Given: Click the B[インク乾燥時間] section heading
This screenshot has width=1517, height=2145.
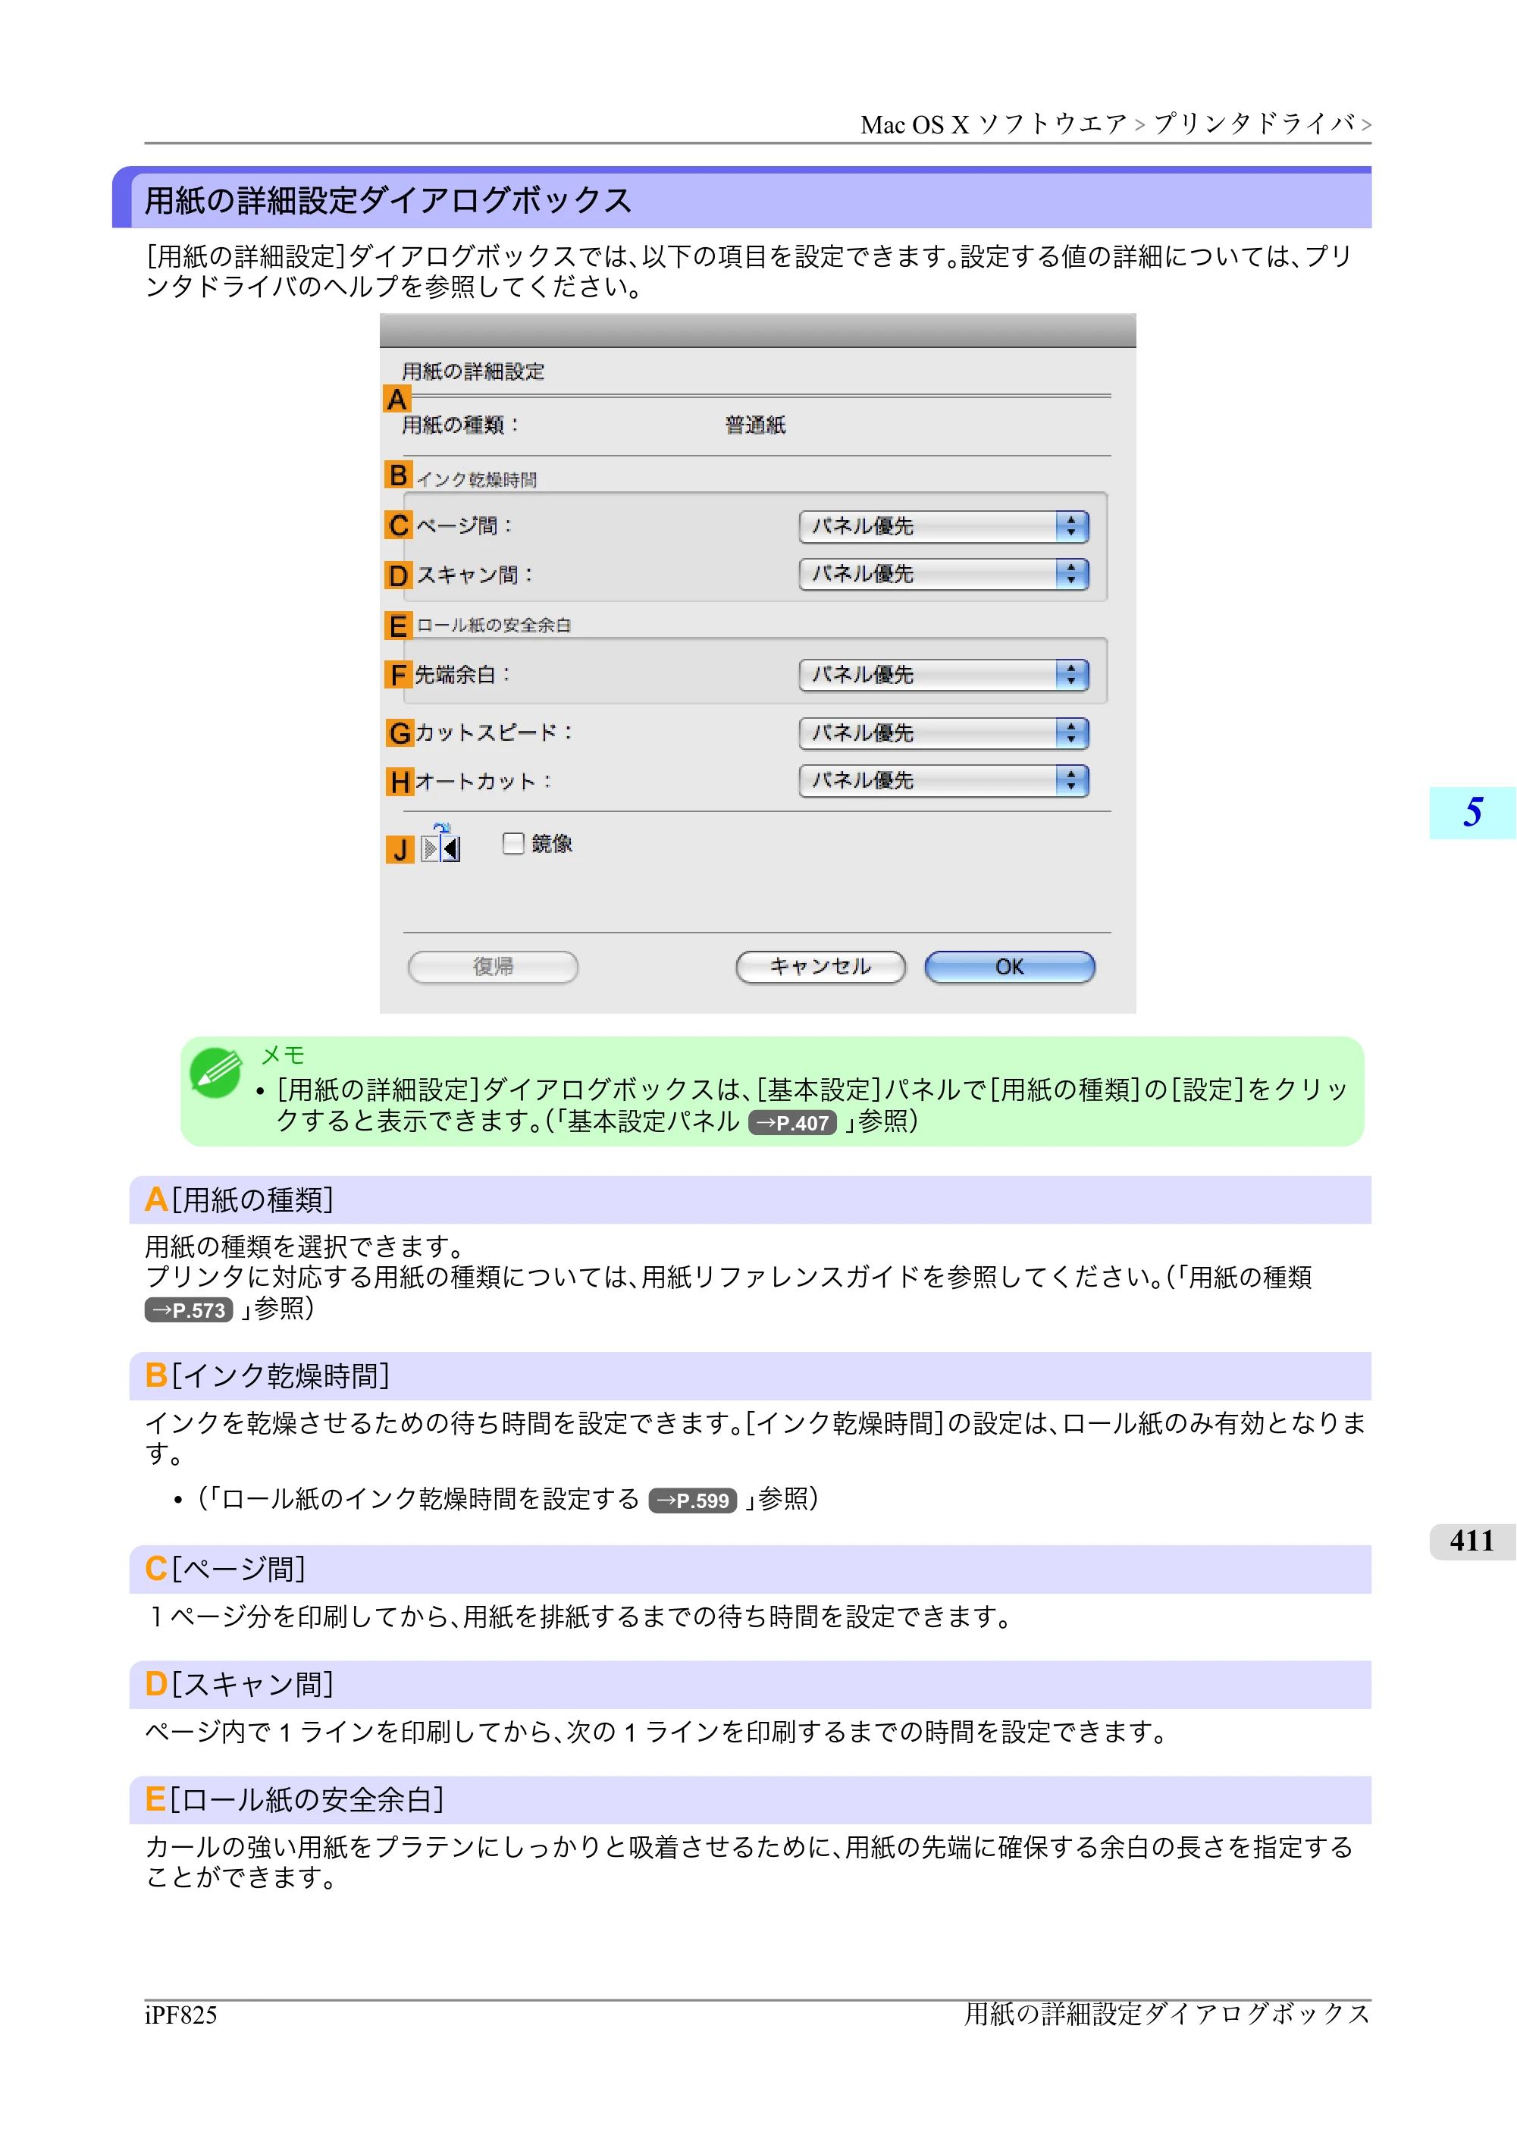Looking at the screenshot, I should point(750,1376).
